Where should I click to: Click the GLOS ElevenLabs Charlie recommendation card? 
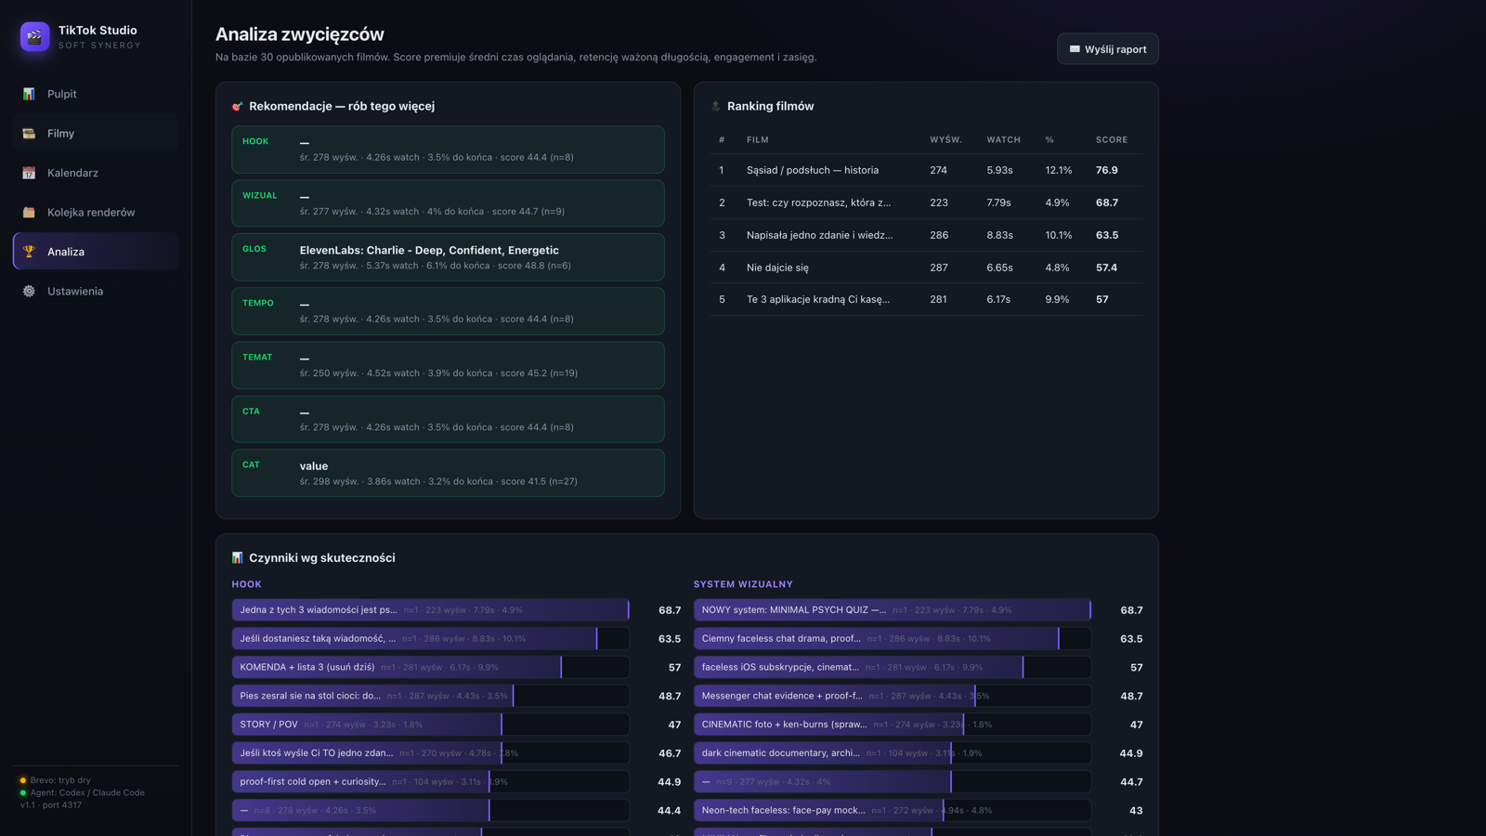pos(448,257)
